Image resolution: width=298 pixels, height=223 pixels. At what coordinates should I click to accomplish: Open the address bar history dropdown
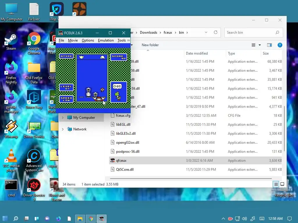pyautogui.click(x=206, y=32)
